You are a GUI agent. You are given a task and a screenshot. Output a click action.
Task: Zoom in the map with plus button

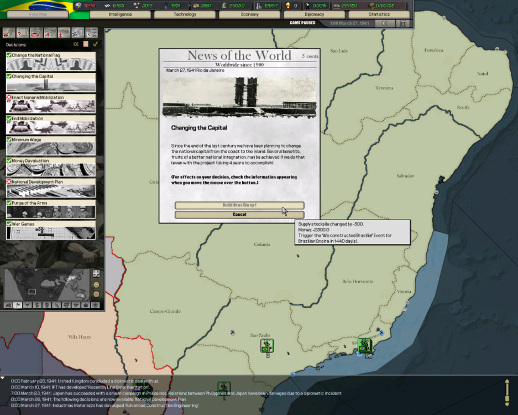click(96, 285)
